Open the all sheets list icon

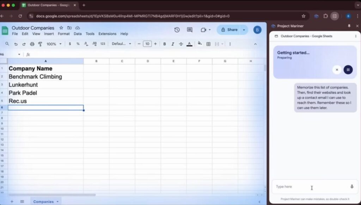(22, 201)
